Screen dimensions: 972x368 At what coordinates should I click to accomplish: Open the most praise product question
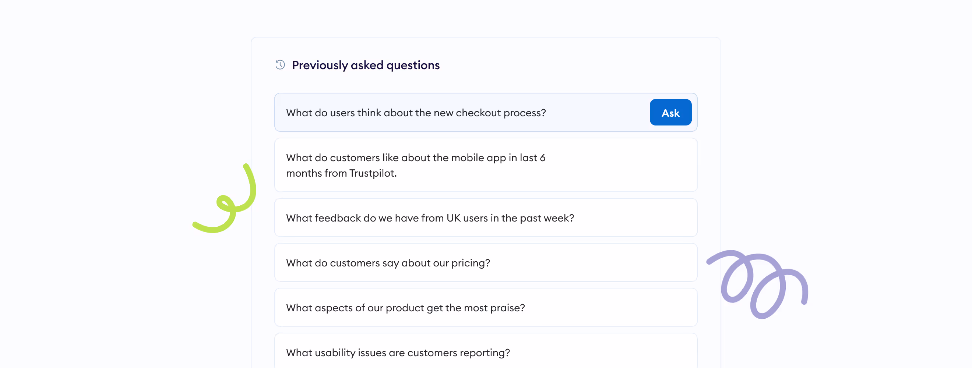pos(405,308)
